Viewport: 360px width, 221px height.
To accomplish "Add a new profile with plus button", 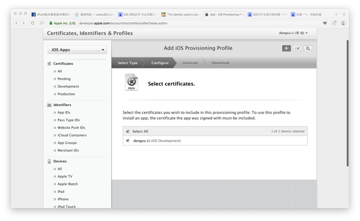I will 286,48.
